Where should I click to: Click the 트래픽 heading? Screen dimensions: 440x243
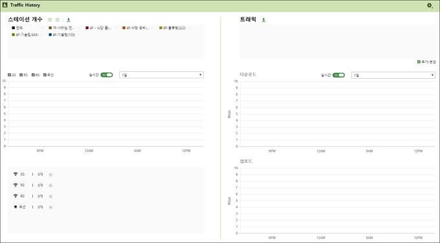pyautogui.click(x=248, y=19)
